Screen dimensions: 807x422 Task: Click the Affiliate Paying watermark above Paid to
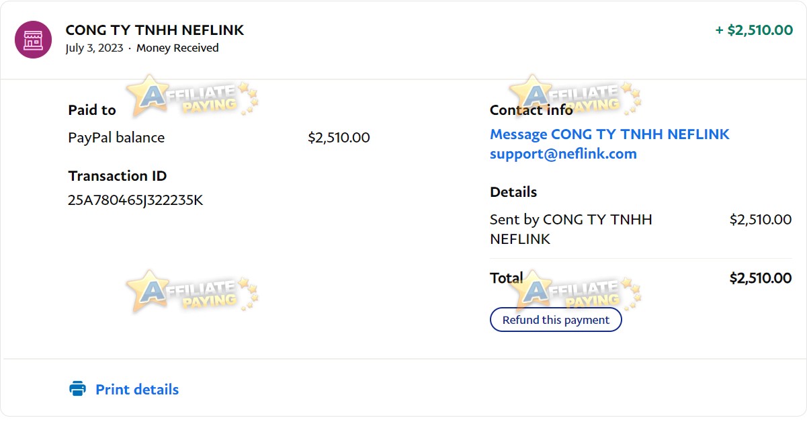tap(192, 97)
